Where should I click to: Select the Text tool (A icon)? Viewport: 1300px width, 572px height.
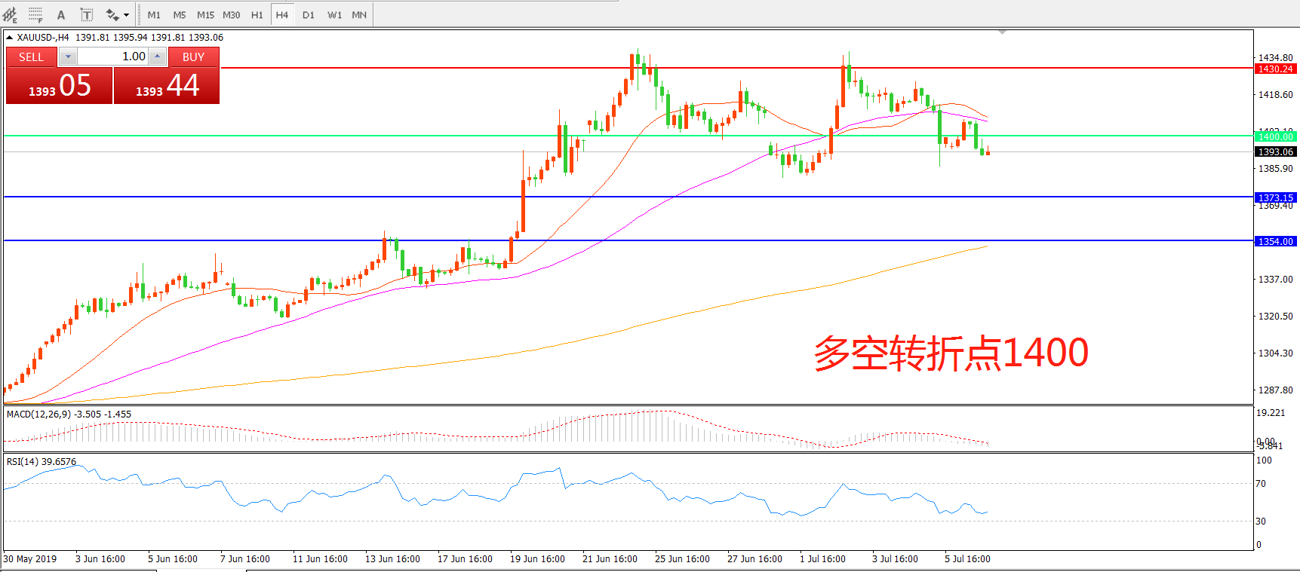[x=61, y=14]
